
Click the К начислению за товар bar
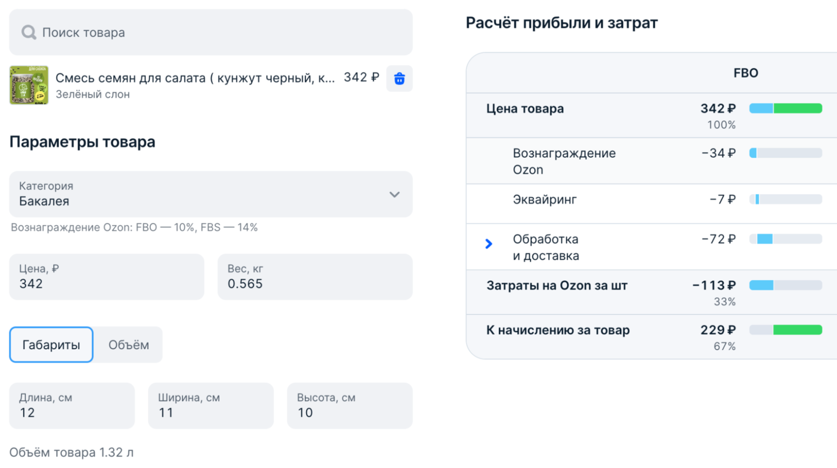786,330
